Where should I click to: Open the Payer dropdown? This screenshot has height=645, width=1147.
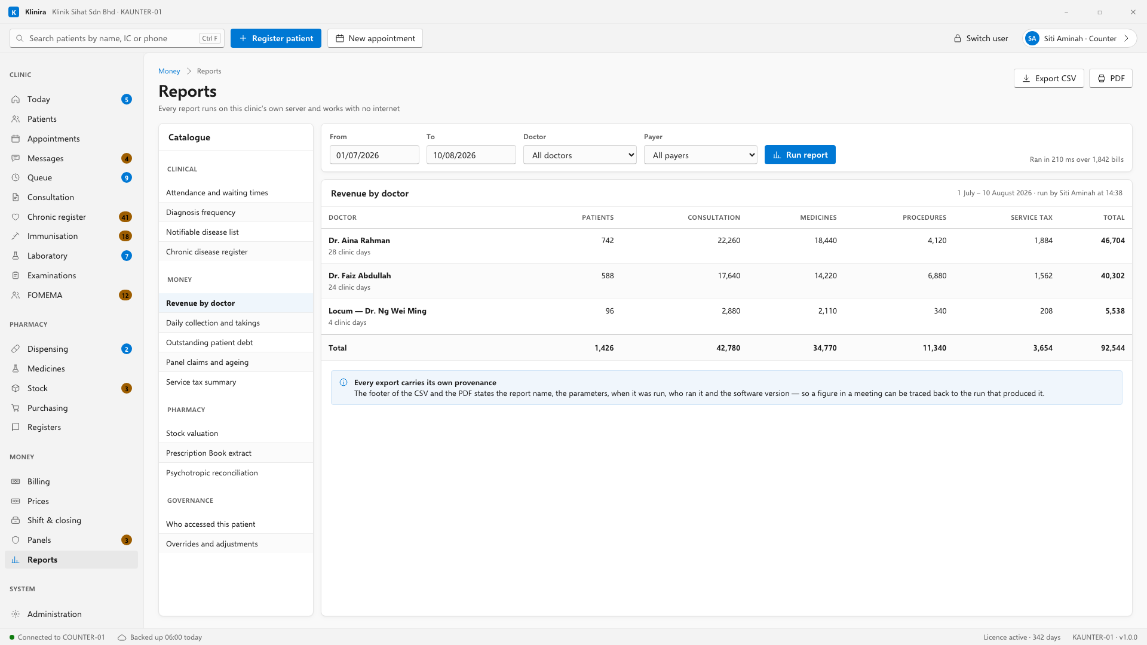(700, 155)
